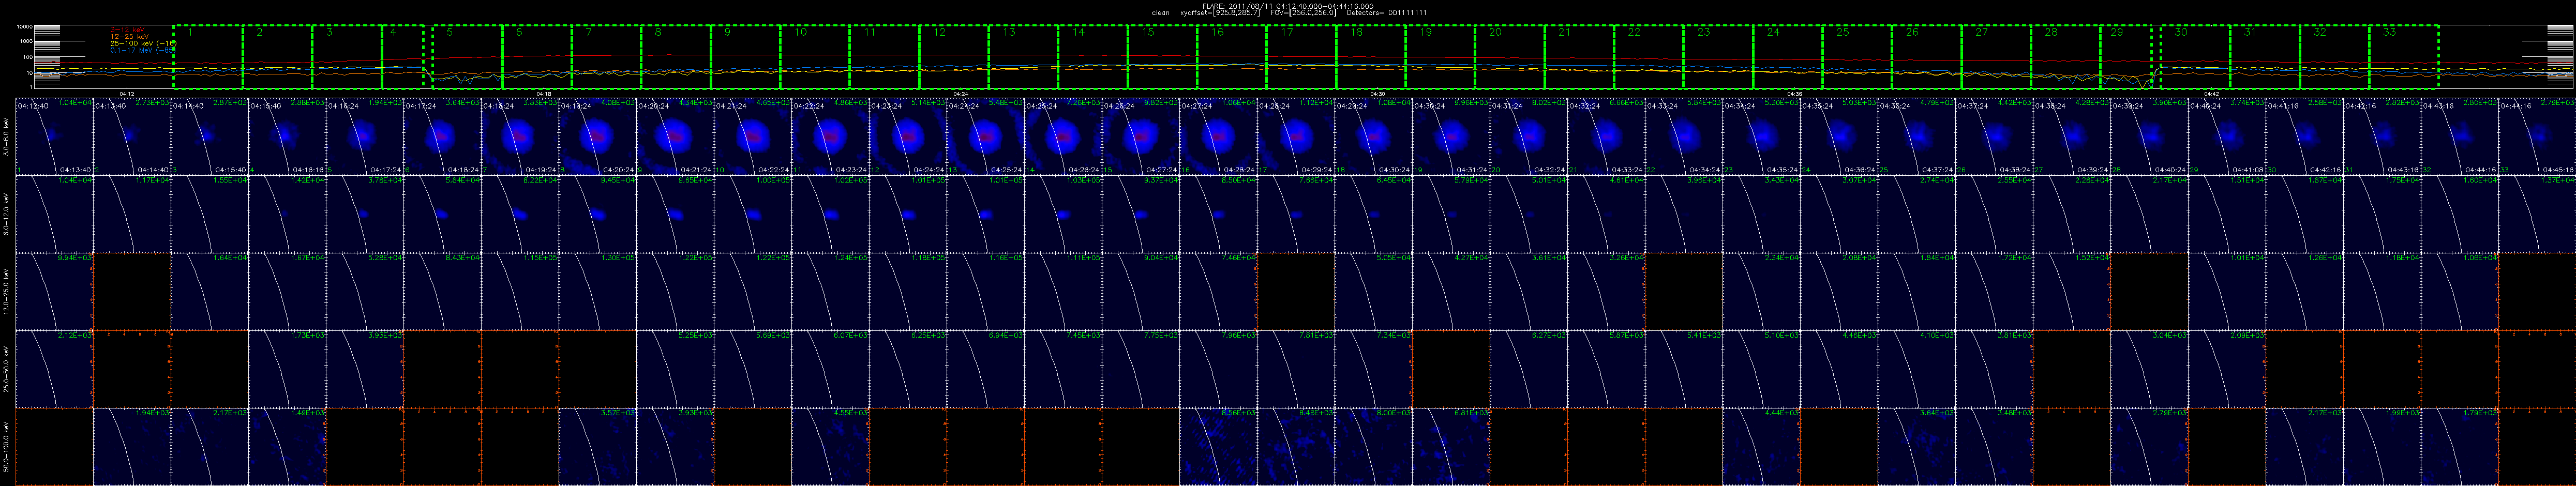Click the blue '0.1-17 MeV (-85)' legend entry
Viewport: 2576px width, 486px height.
142,50
